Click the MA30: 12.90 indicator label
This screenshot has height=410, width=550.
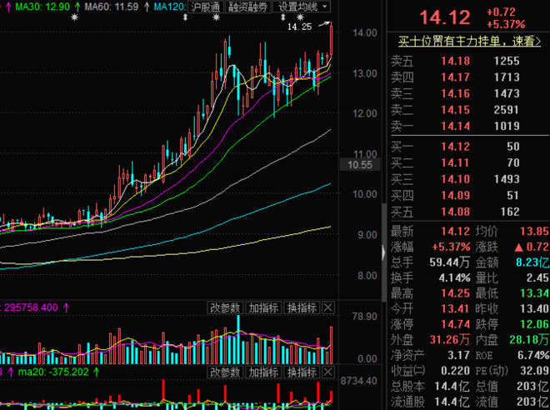pos(42,7)
